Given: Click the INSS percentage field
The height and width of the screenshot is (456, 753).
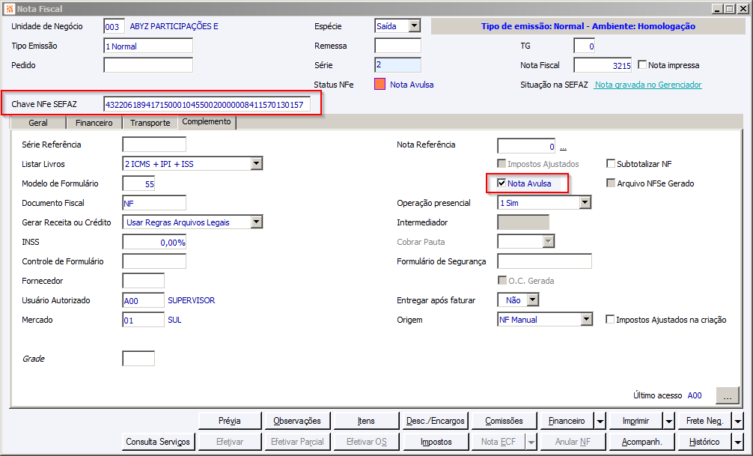Looking at the screenshot, I should (x=154, y=242).
